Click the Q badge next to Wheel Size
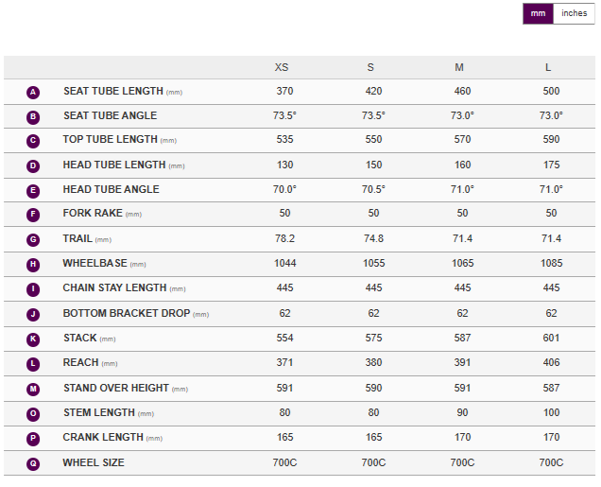Screen dimensions: 601x487 33,463
